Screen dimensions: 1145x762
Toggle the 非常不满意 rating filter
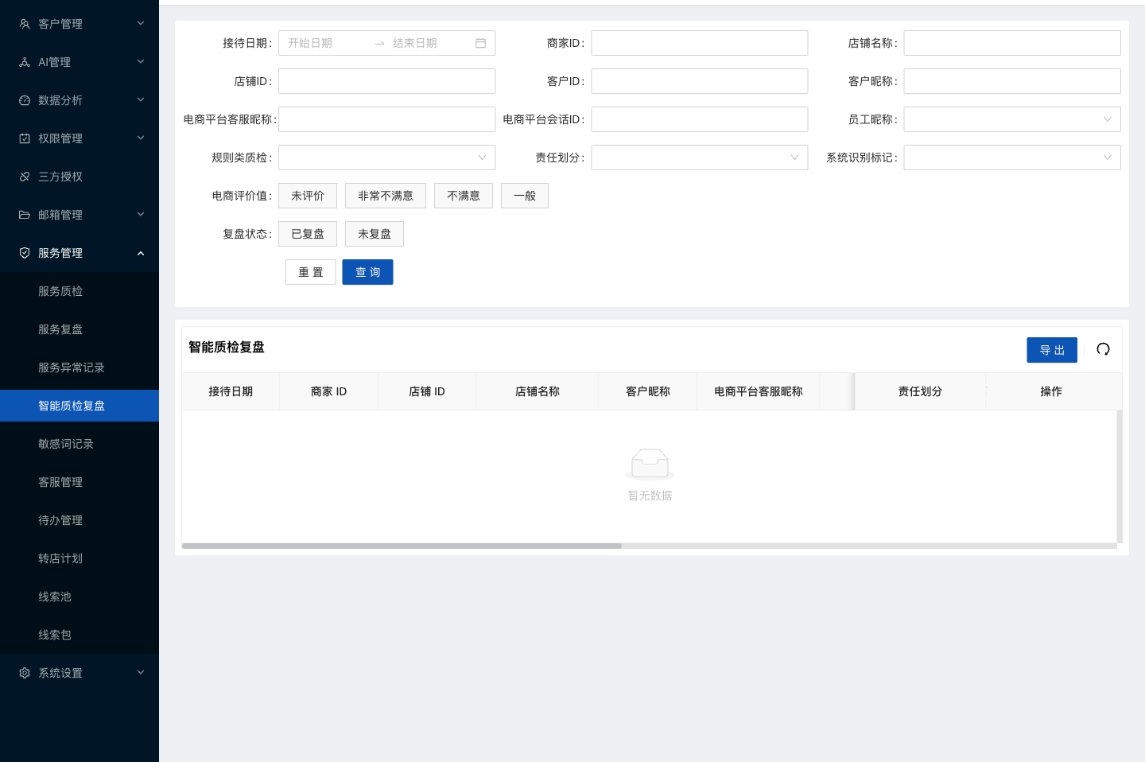(386, 196)
